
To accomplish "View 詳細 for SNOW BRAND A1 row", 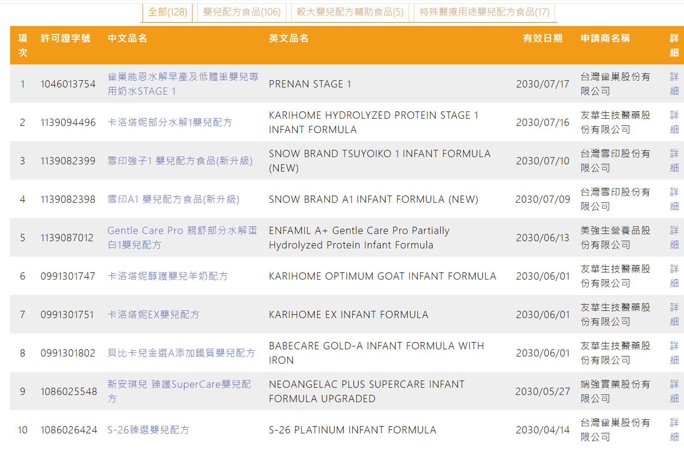I will (674, 199).
